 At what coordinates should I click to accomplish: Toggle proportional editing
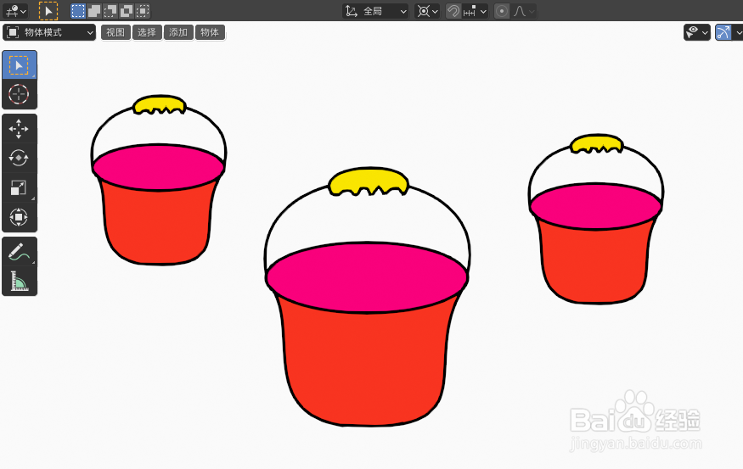click(502, 11)
